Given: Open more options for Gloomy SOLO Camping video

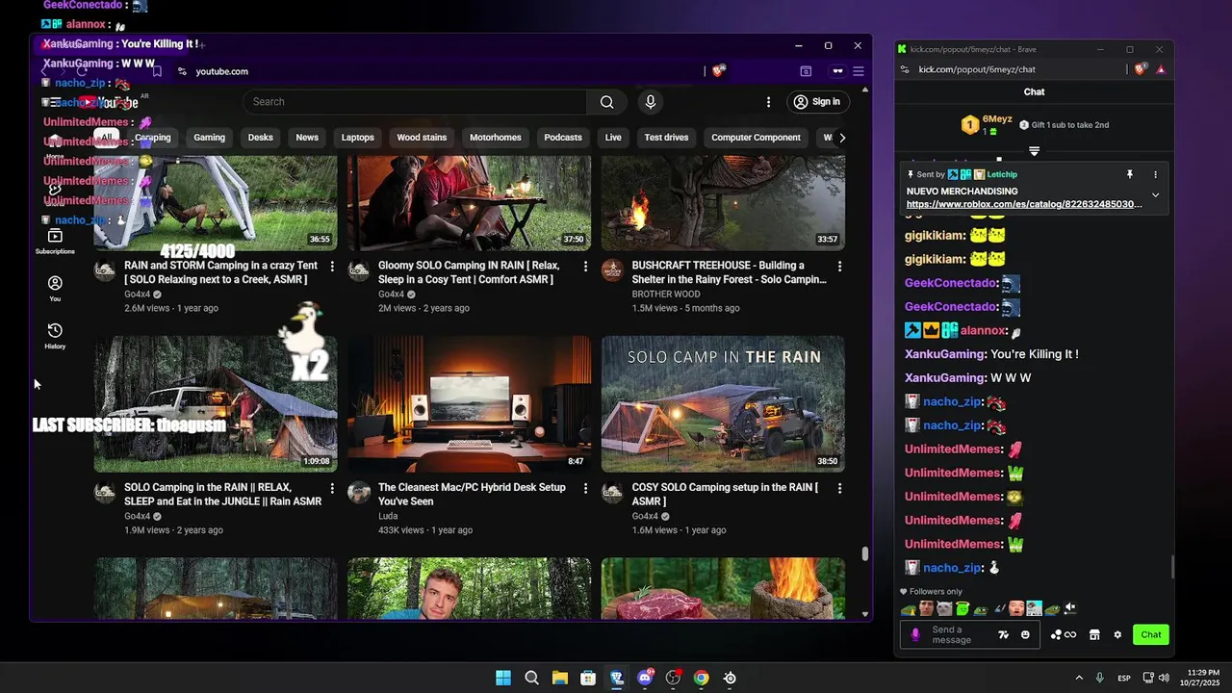Looking at the screenshot, I should coord(585,266).
